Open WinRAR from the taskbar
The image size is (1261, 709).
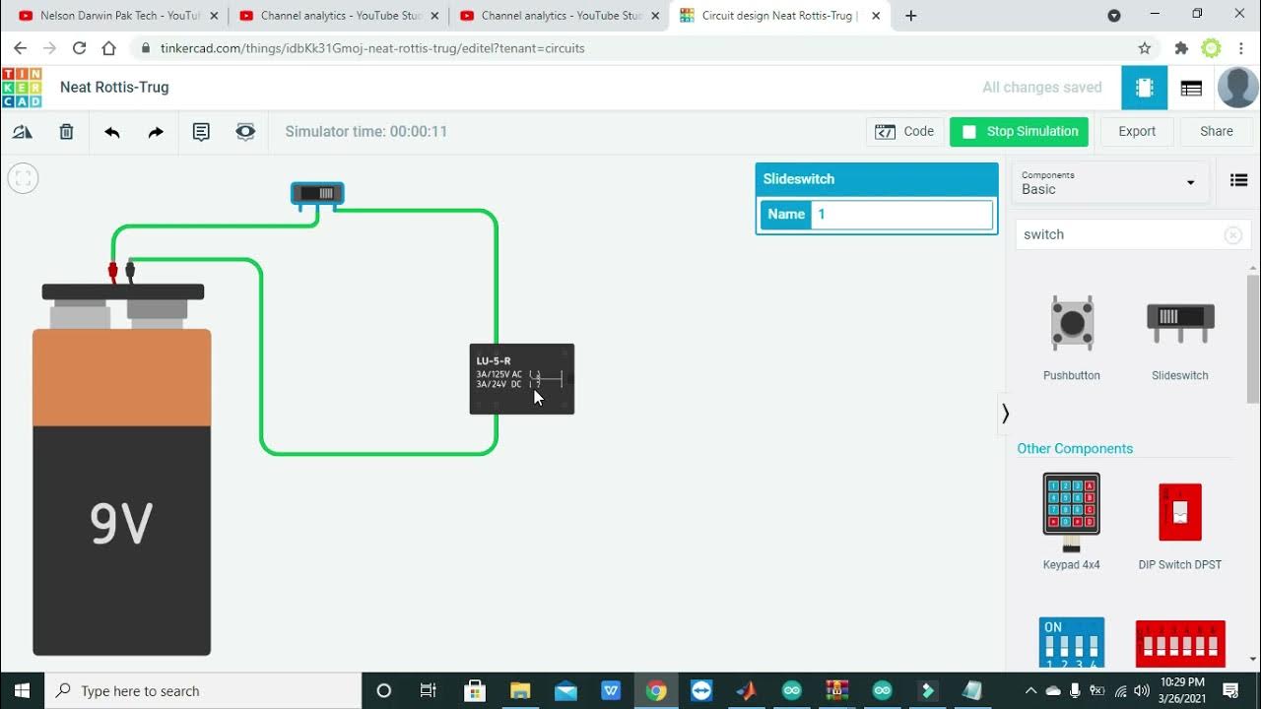pos(837,690)
